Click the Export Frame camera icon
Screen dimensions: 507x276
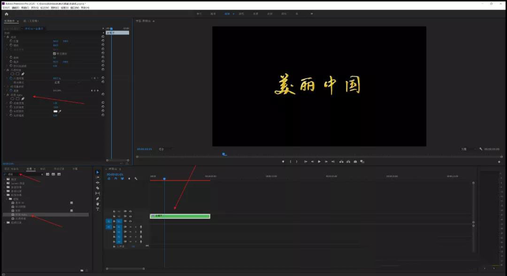354,161
